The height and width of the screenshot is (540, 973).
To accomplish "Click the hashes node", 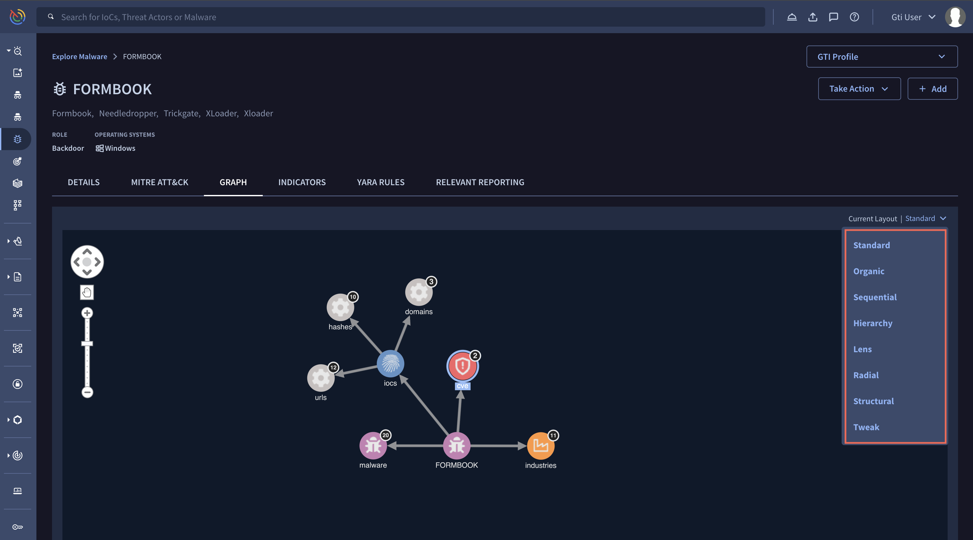I will tap(340, 307).
